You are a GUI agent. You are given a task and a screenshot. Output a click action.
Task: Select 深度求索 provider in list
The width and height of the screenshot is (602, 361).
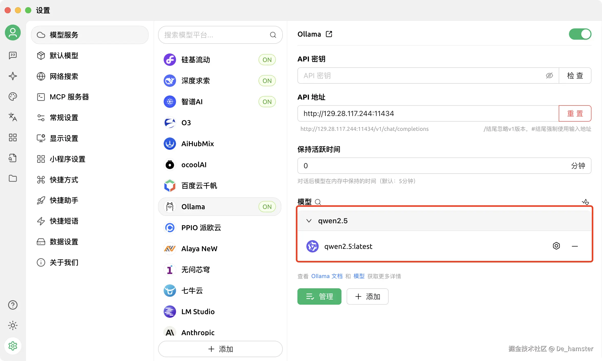pyautogui.click(x=196, y=81)
